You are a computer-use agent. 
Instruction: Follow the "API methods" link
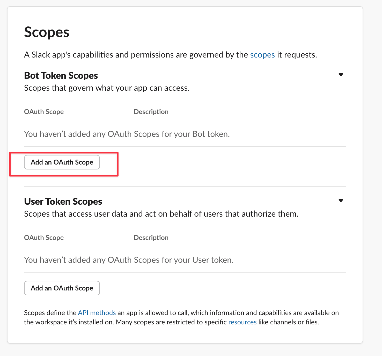pos(97,313)
